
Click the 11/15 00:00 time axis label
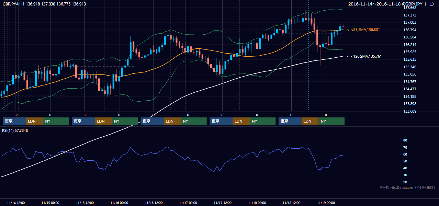pyautogui.click(x=50, y=203)
